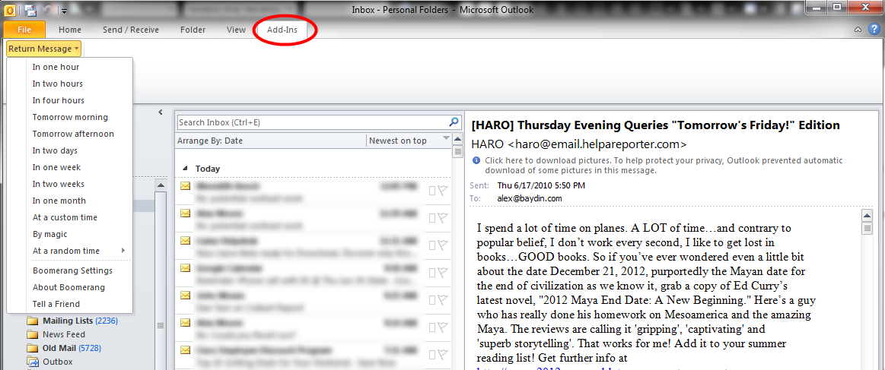885x370 pixels.
Task: Click the Outlook application icon in title bar
Action: [x=10, y=10]
